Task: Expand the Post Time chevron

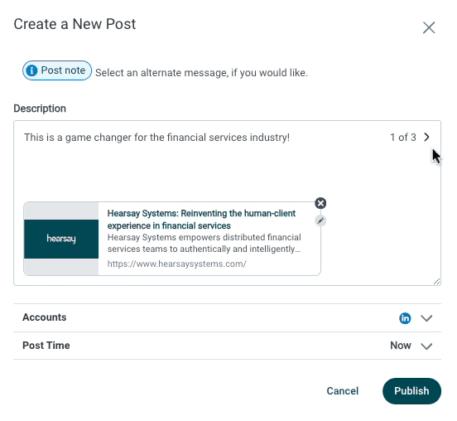Action: coord(426,346)
